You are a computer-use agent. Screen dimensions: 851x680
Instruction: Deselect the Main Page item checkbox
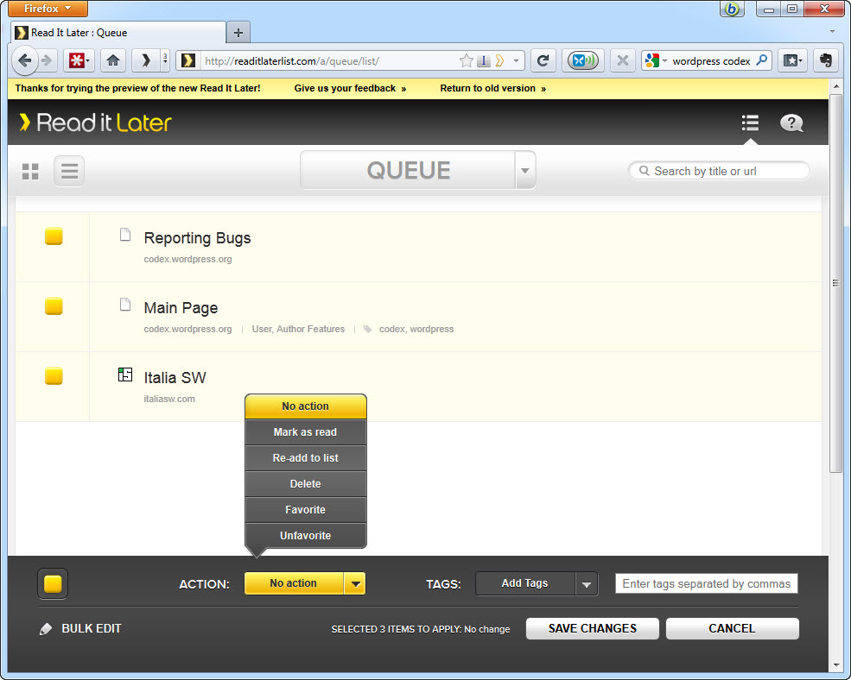(54, 306)
